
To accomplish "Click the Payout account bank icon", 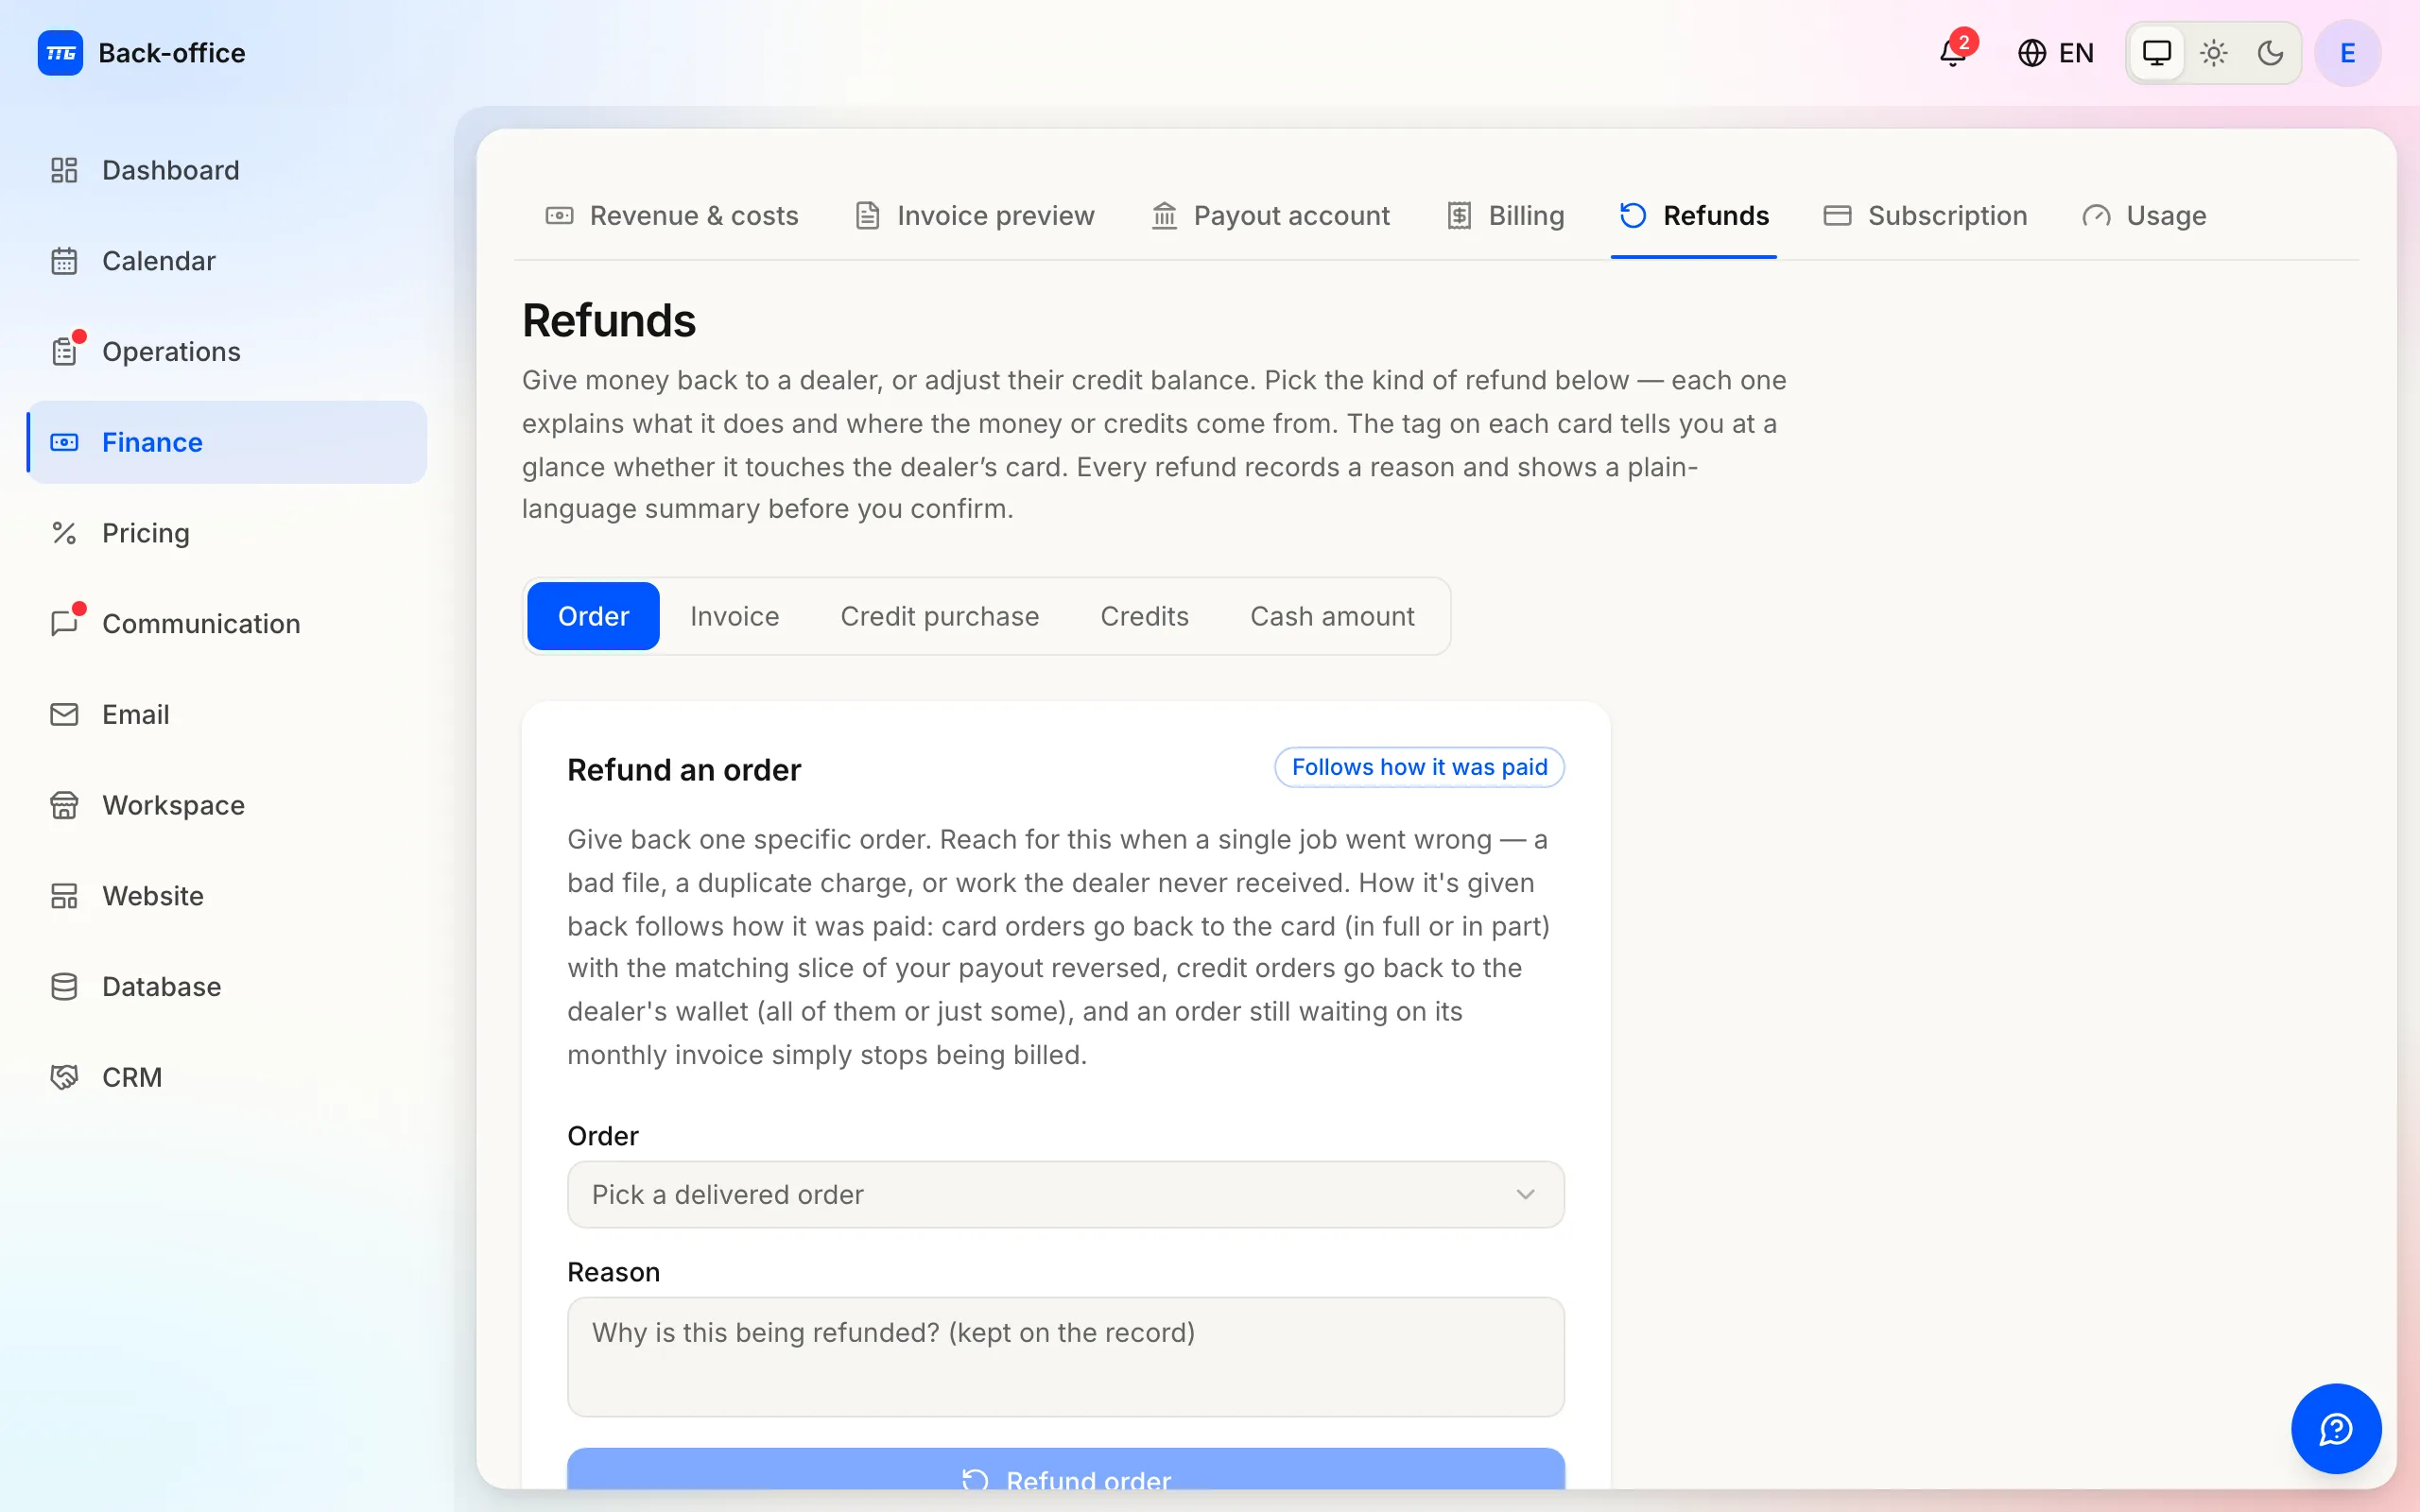I will point(1164,216).
